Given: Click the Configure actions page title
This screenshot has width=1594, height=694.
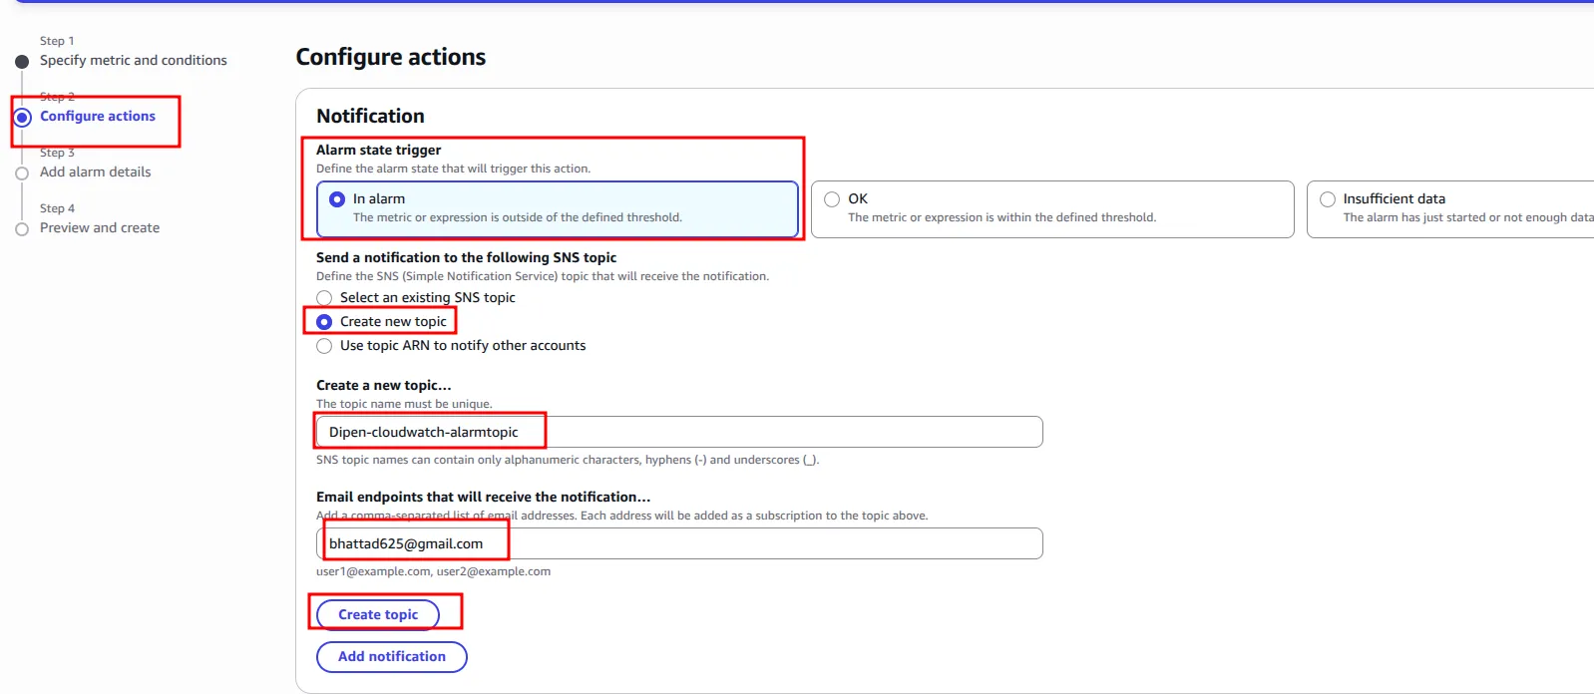Looking at the screenshot, I should [x=391, y=57].
